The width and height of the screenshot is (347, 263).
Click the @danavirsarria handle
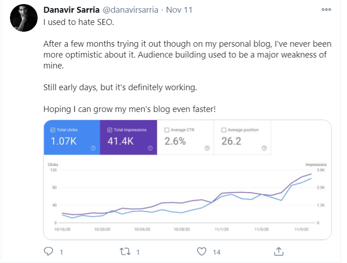(132, 10)
